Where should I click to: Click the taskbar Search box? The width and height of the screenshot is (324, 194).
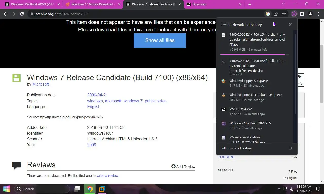42,189
